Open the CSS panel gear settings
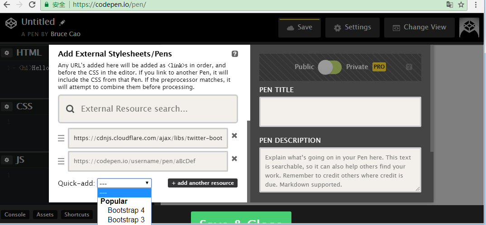Image resolution: width=486 pixels, height=225 pixels. (6, 107)
